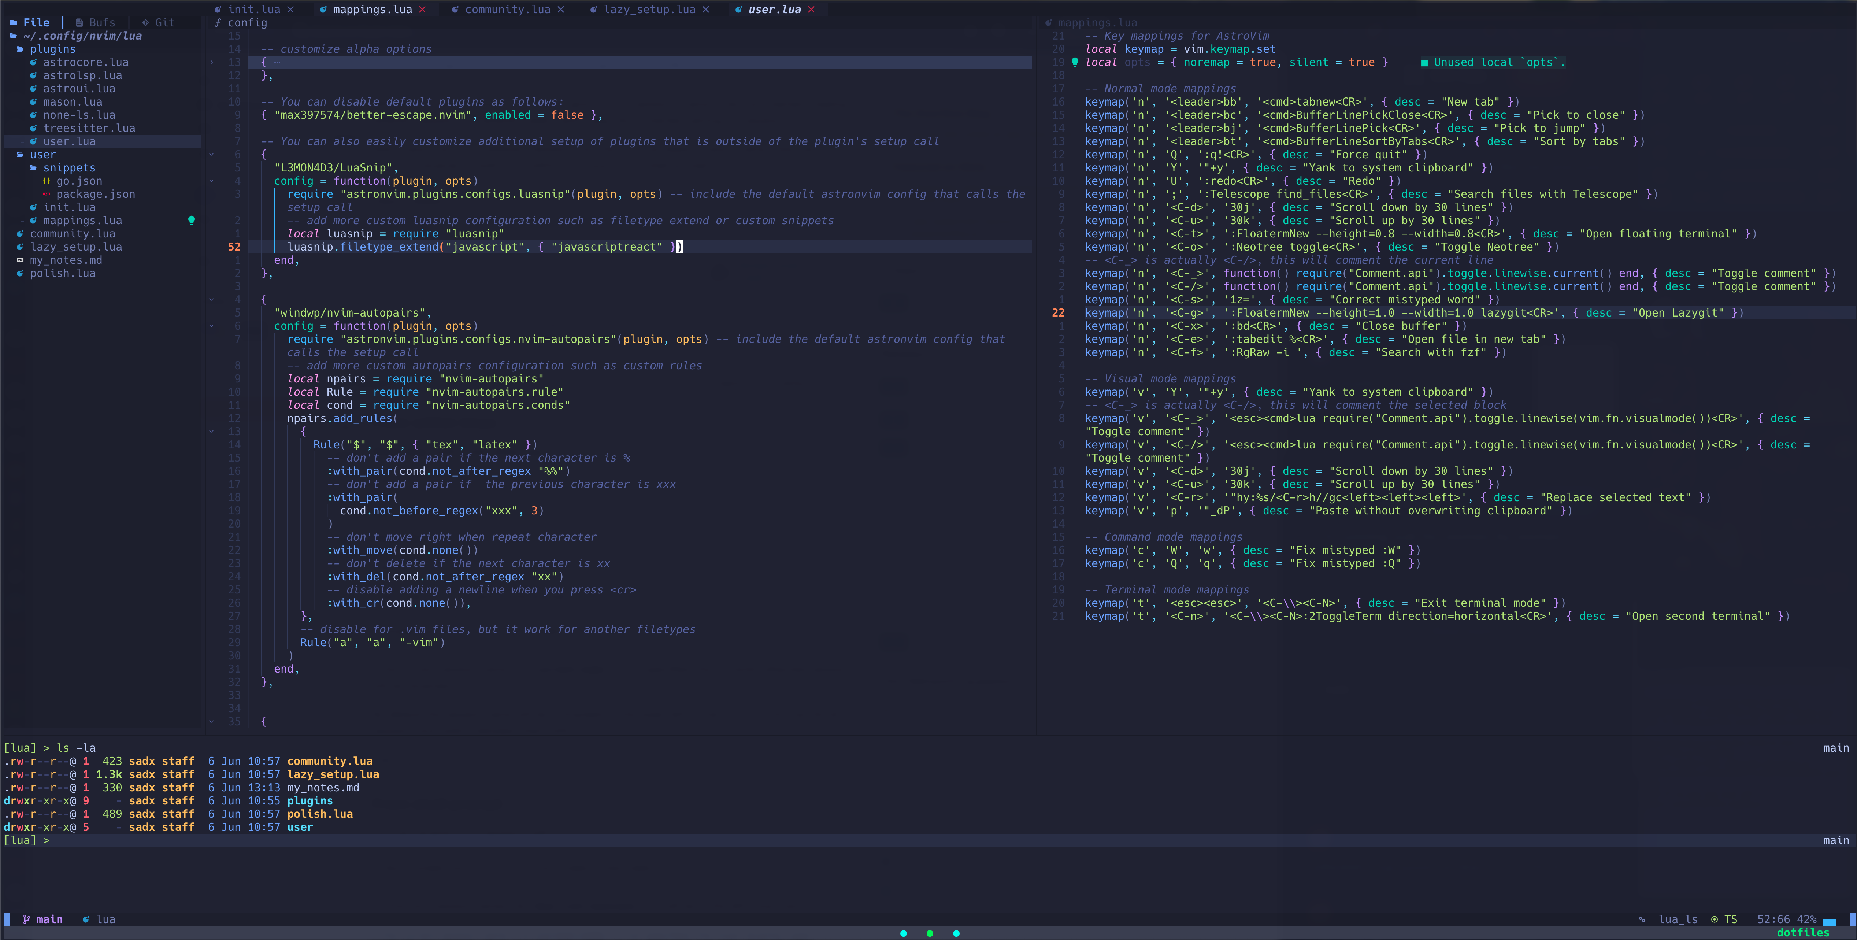The height and width of the screenshot is (940, 1857).
Task: Switch to the Git source tab
Action: coord(158,23)
